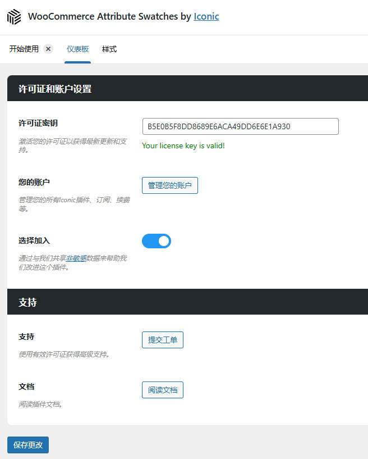Save settings with 保存更改 button
368x459 pixels.
28,445
